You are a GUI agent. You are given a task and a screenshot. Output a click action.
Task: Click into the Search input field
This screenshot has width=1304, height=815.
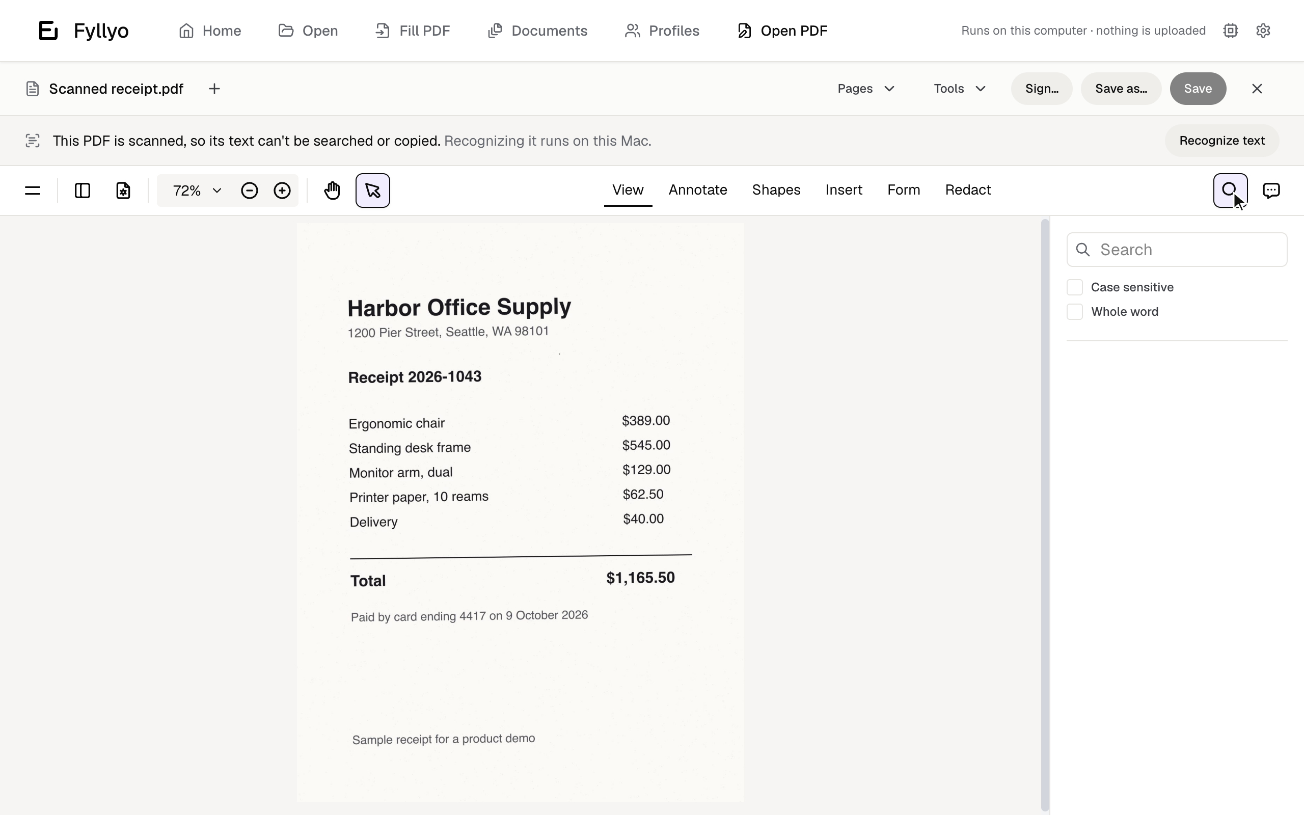(x=1177, y=250)
